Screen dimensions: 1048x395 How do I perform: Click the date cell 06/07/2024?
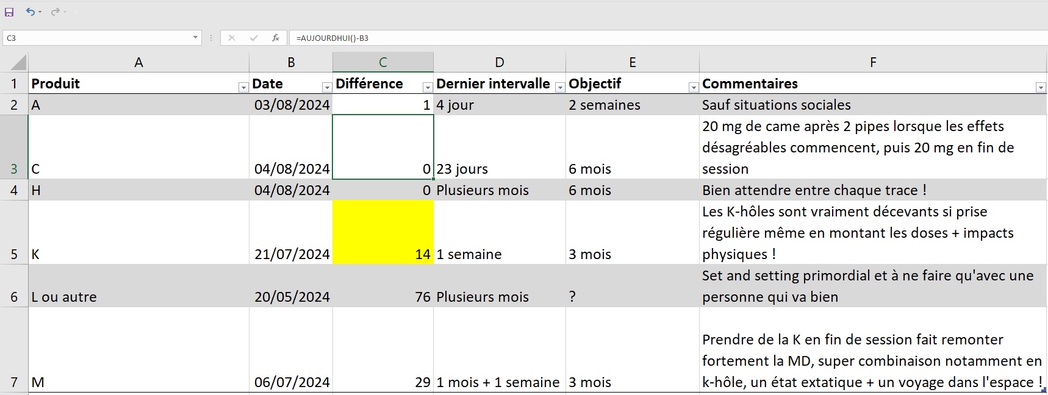tap(291, 350)
